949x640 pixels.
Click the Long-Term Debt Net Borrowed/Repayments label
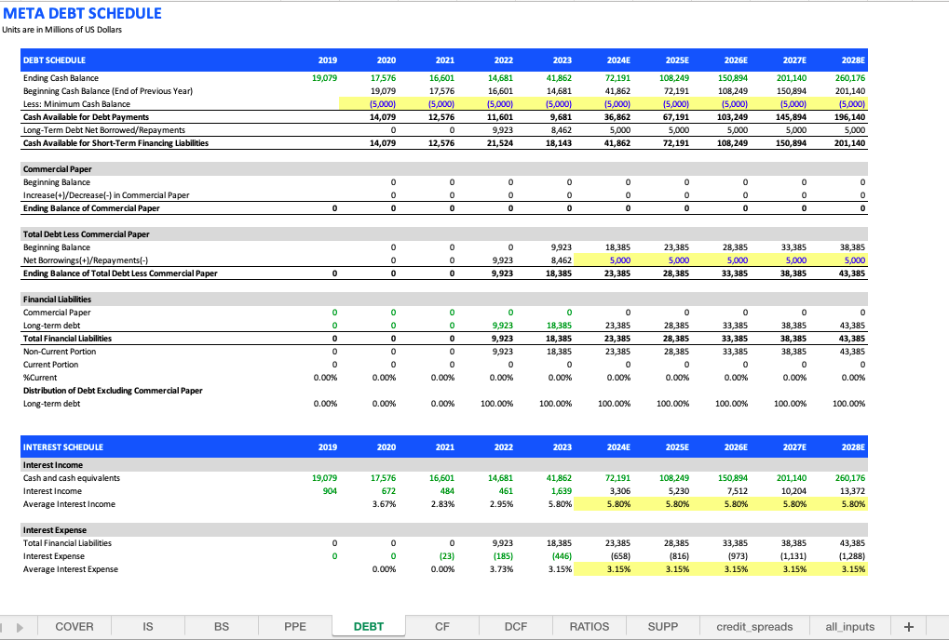click(104, 130)
